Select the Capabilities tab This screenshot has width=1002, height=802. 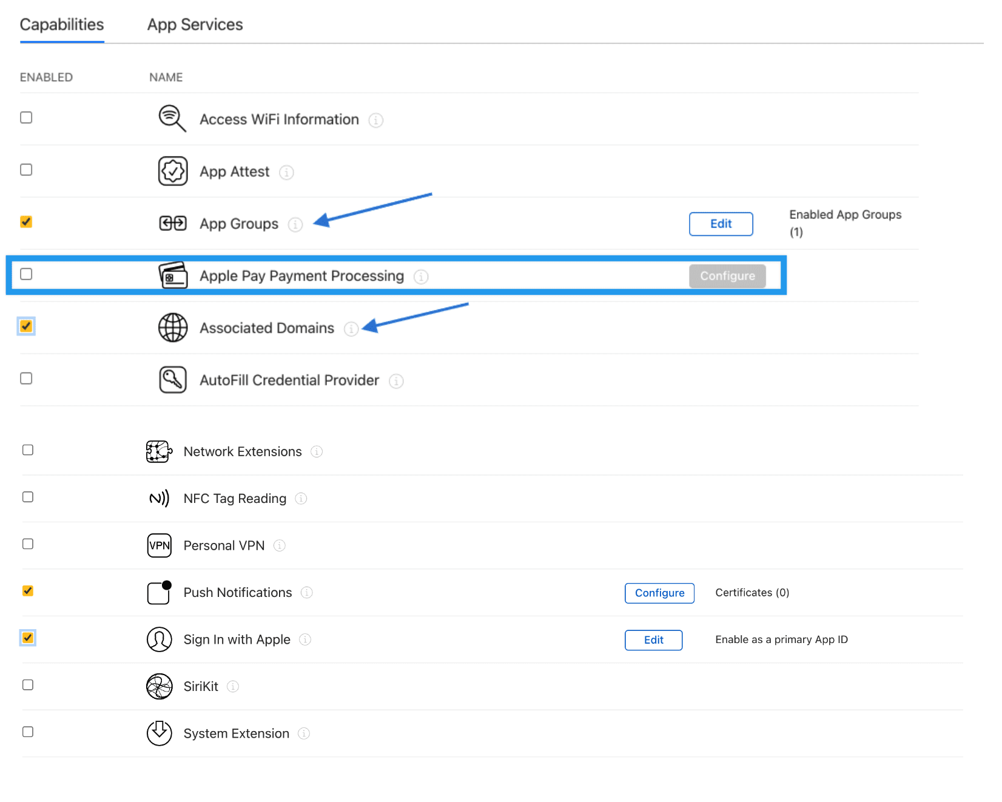pyautogui.click(x=62, y=25)
